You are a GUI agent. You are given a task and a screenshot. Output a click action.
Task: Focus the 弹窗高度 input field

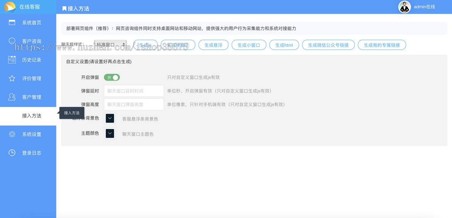pyautogui.click(x=134, y=104)
